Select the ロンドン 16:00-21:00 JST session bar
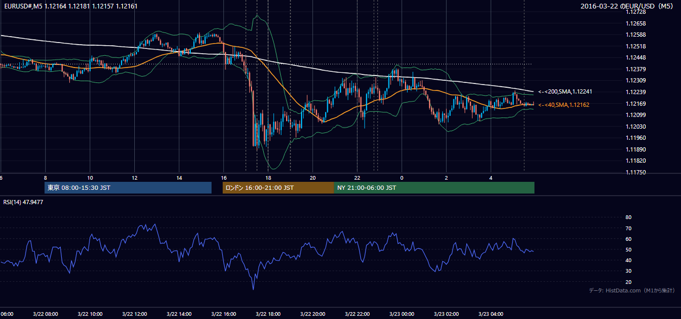 pos(278,188)
